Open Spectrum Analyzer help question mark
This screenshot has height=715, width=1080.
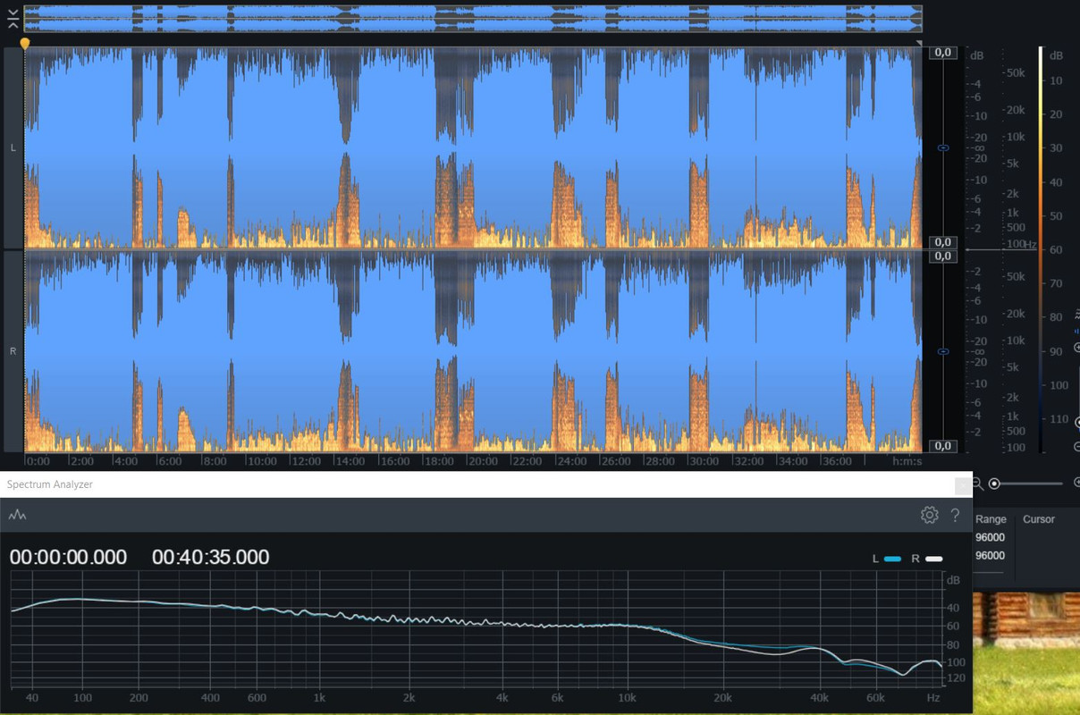pyautogui.click(x=956, y=515)
